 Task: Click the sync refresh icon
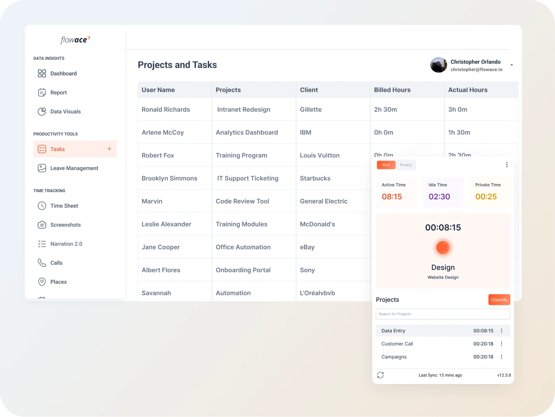click(x=380, y=375)
